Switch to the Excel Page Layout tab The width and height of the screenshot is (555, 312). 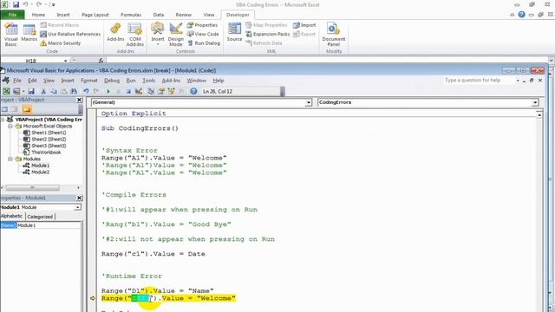pyautogui.click(x=95, y=15)
